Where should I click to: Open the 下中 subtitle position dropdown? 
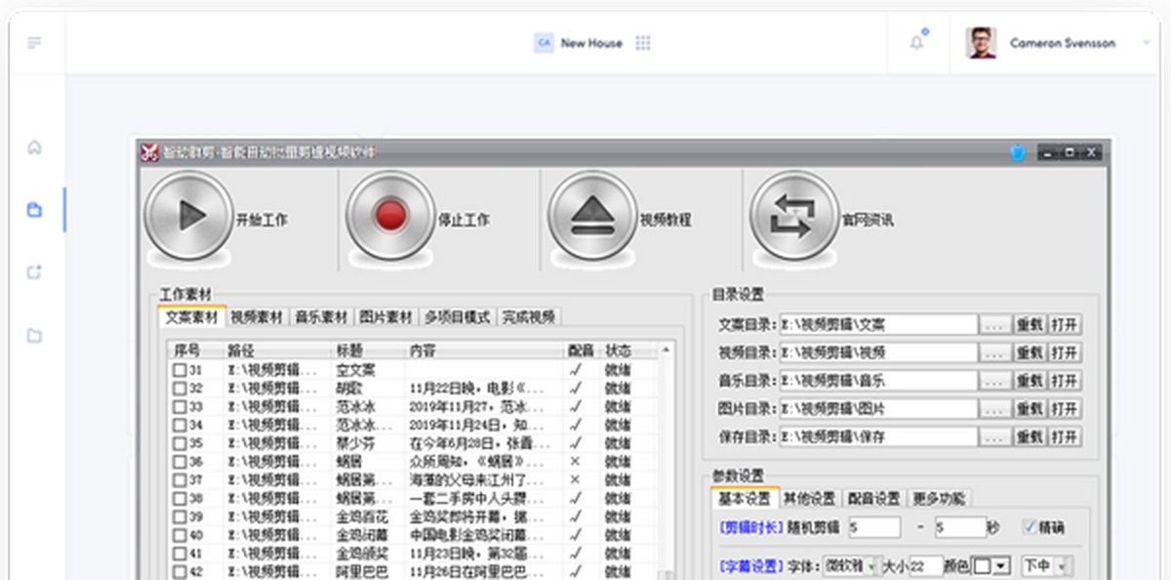click(x=1062, y=565)
